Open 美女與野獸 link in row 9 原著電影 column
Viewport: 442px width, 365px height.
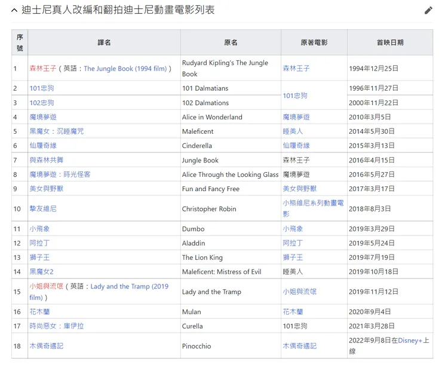[299, 189]
